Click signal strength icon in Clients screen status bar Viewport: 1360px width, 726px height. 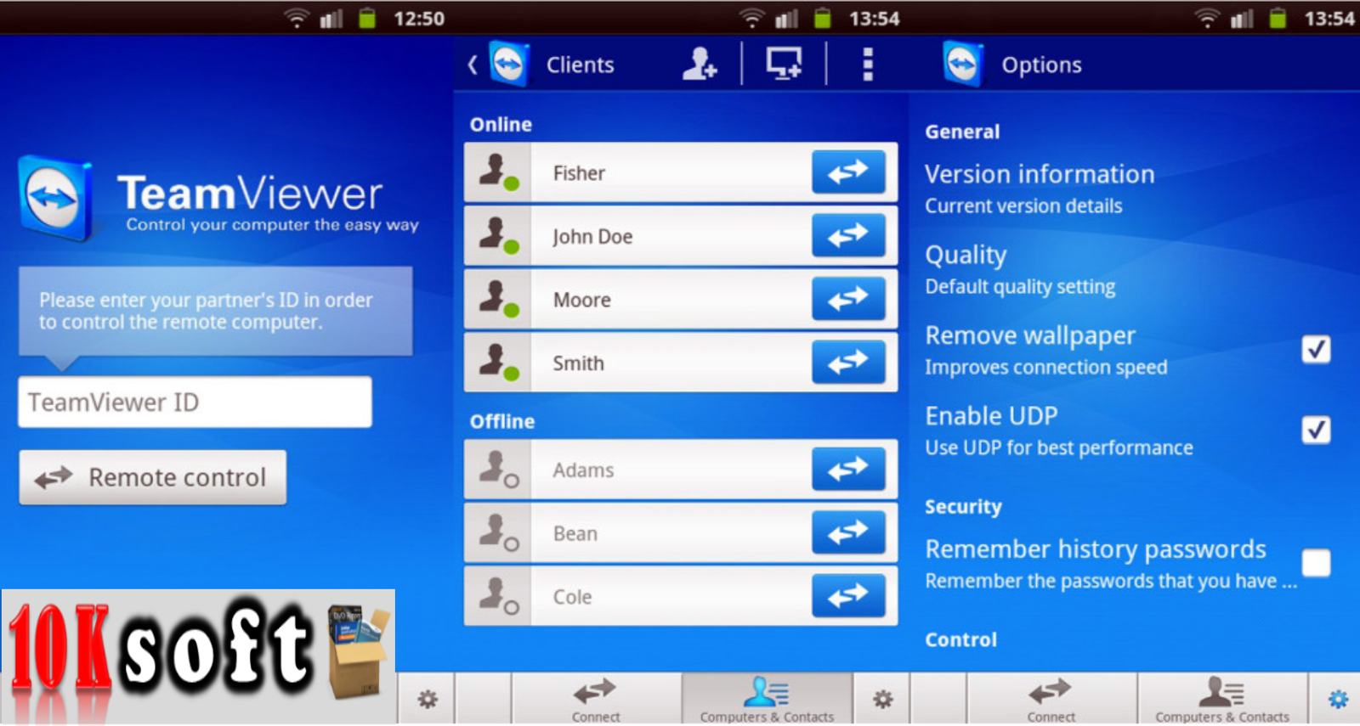[x=786, y=18]
